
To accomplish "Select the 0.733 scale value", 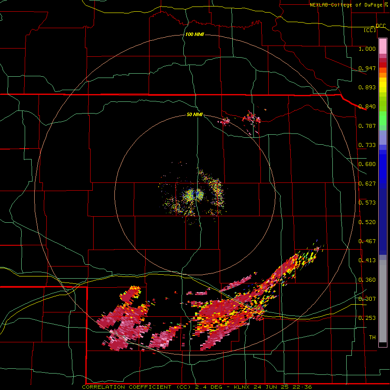I will (367, 145).
